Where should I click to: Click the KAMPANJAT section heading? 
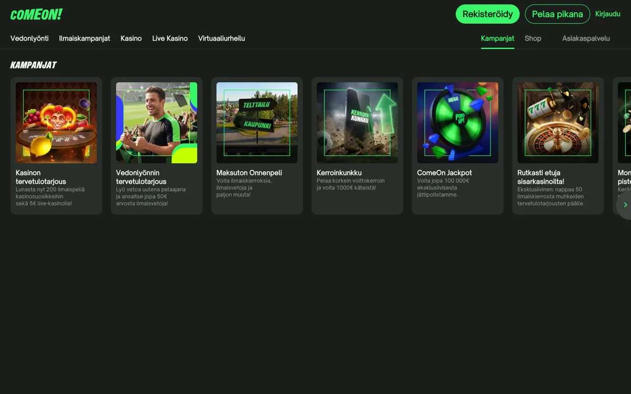tap(33, 65)
